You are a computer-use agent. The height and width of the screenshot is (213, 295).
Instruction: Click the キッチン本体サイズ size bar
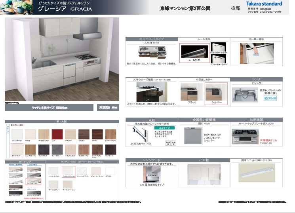pyautogui.click(x=49, y=108)
